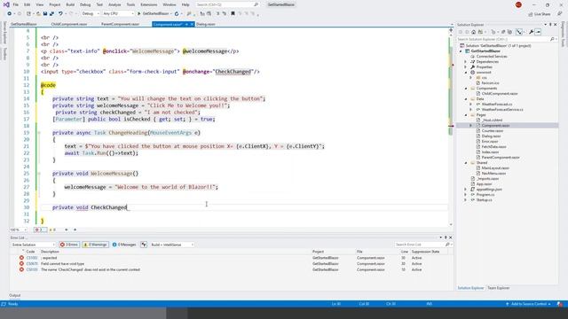Click the Save toolbar icon
Viewport: 568px width, 319px height.
45,14
